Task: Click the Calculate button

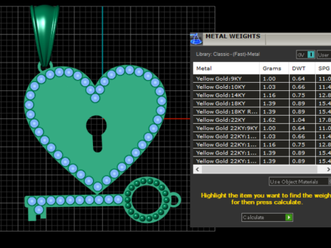Action: coord(267,217)
